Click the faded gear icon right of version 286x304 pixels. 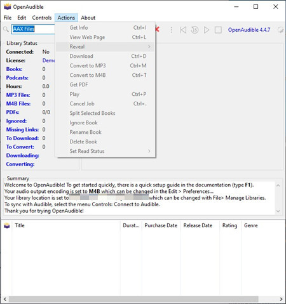[281, 30]
